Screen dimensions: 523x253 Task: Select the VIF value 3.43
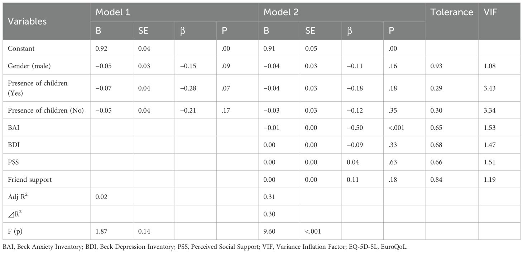click(x=489, y=88)
